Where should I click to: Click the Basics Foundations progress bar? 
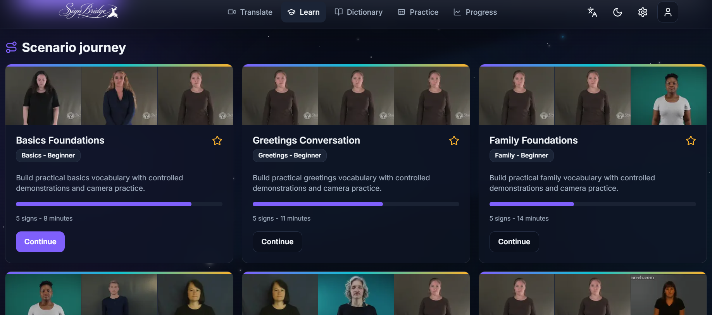tap(119, 204)
